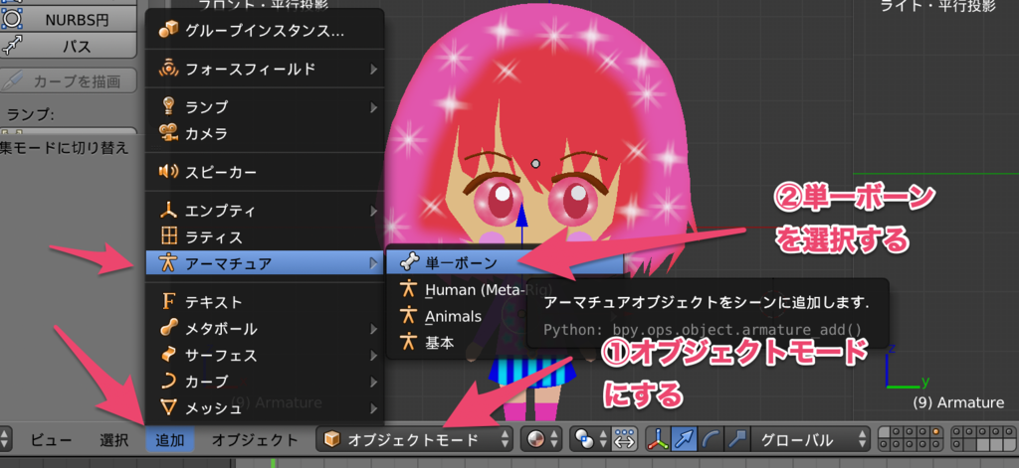Click the editor type selector arrows
1019x468 pixels.
(x=6, y=439)
